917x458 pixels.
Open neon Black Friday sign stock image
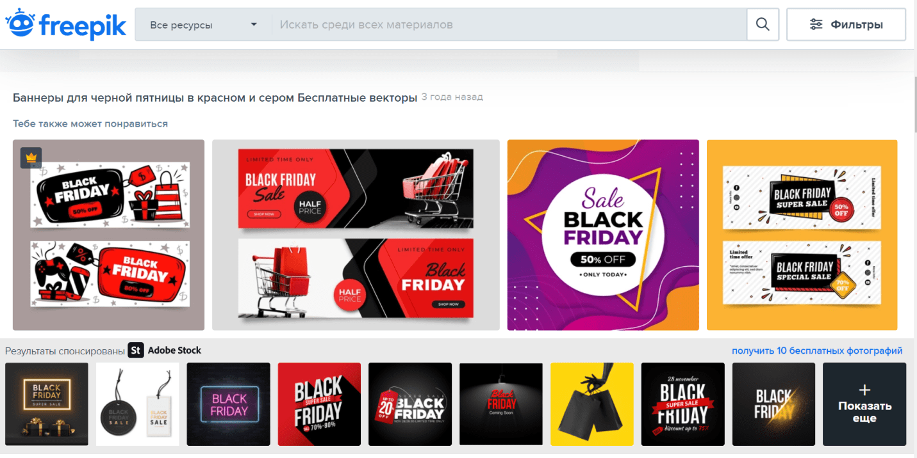pos(229,404)
